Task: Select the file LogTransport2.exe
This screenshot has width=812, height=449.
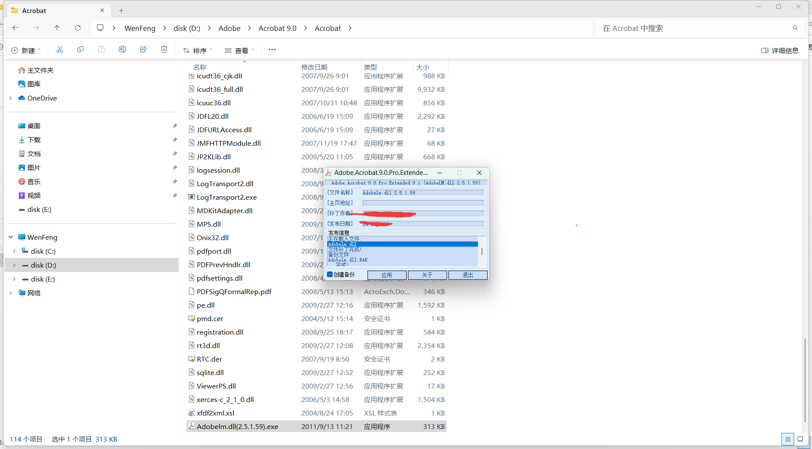Action: 227,197
